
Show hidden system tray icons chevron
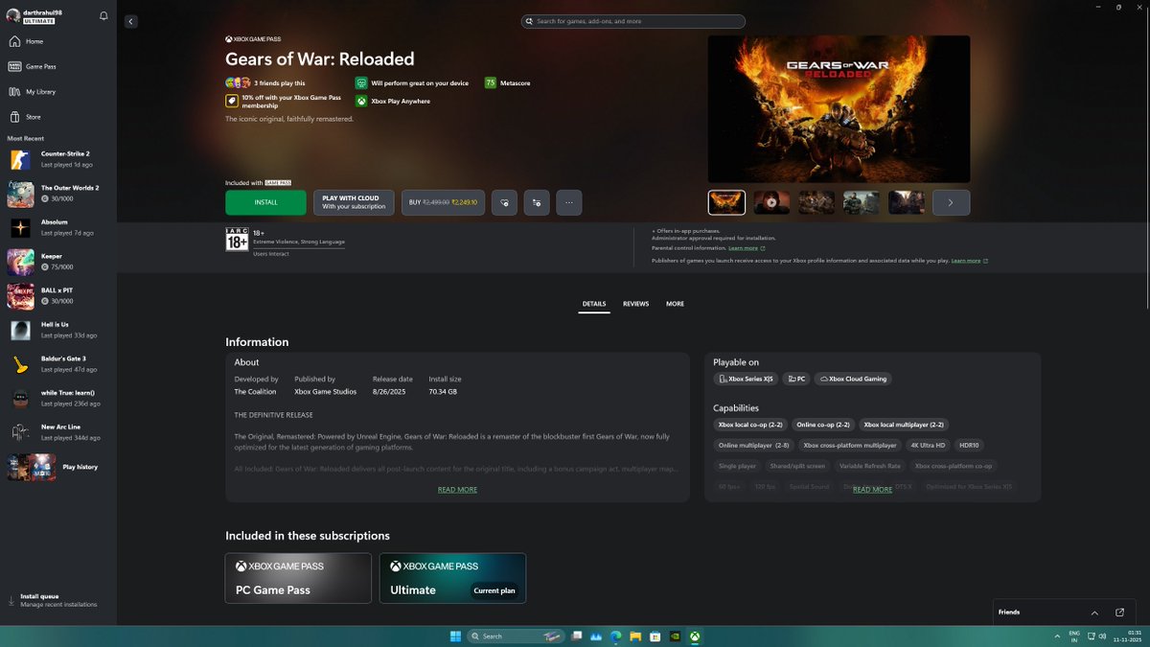coord(1057,635)
